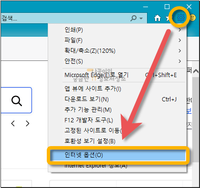200x188 pixels.
Task: Go to next item with right chevron
Action: pyautogui.click(x=28, y=123)
